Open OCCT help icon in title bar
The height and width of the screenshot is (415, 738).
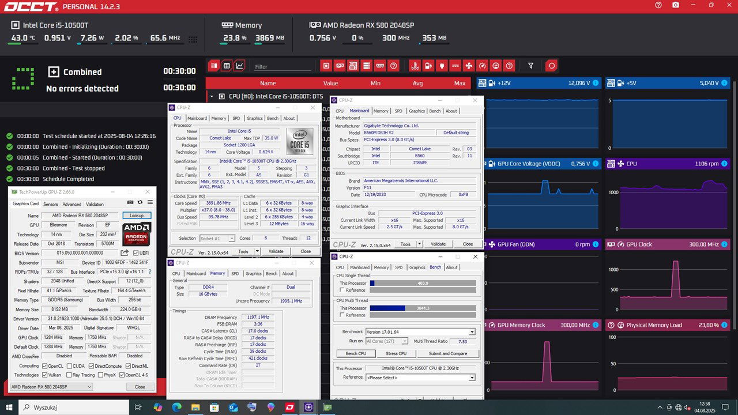(658, 5)
